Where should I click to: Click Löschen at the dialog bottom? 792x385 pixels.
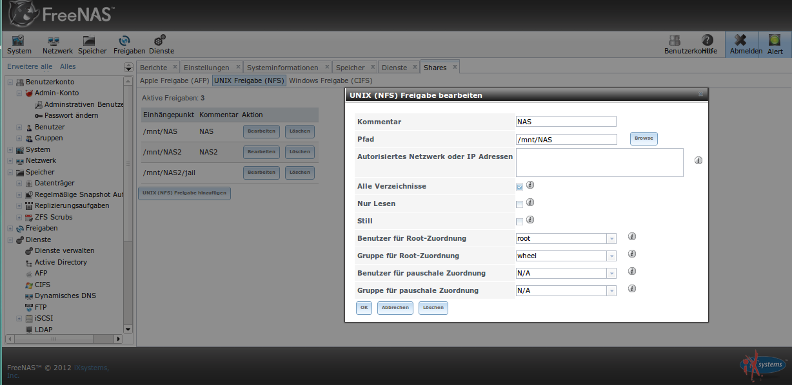tap(433, 308)
